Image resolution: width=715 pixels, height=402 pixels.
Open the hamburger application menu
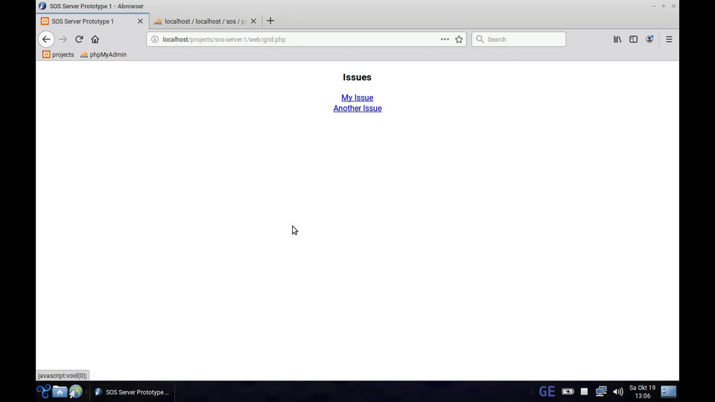tap(669, 39)
